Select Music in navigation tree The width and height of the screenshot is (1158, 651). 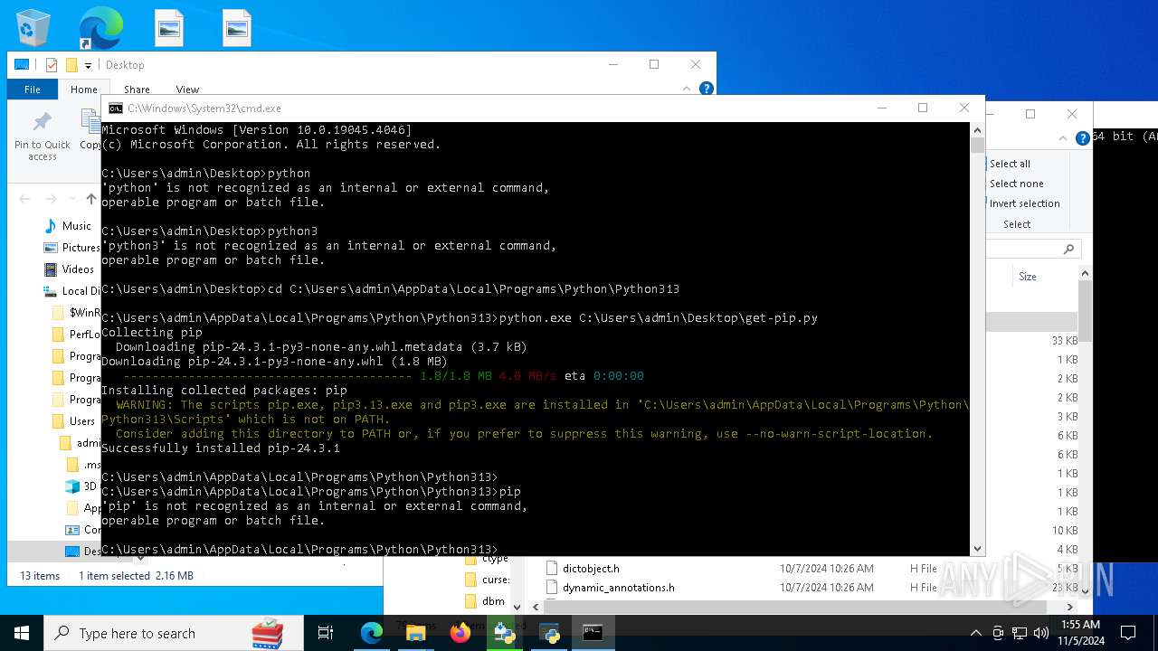tap(68, 225)
